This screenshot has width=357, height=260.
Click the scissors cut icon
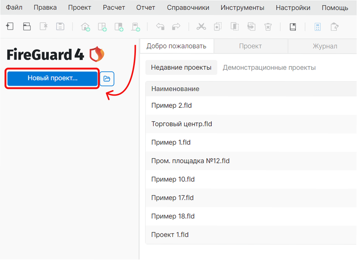point(201,27)
